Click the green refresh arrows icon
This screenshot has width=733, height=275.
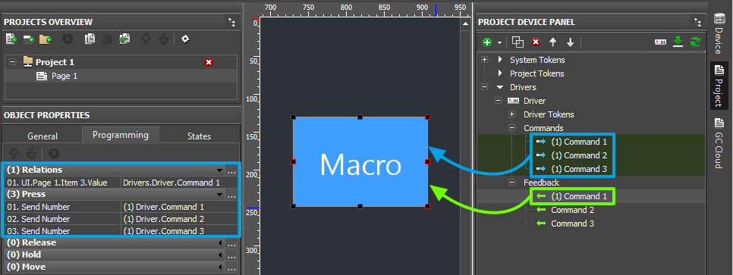(x=695, y=42)
